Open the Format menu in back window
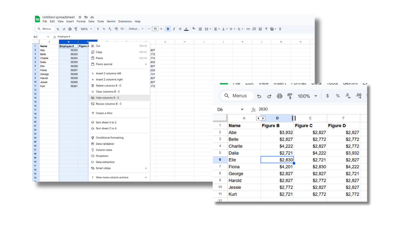 pyautogui.click(x=81, y=21)
